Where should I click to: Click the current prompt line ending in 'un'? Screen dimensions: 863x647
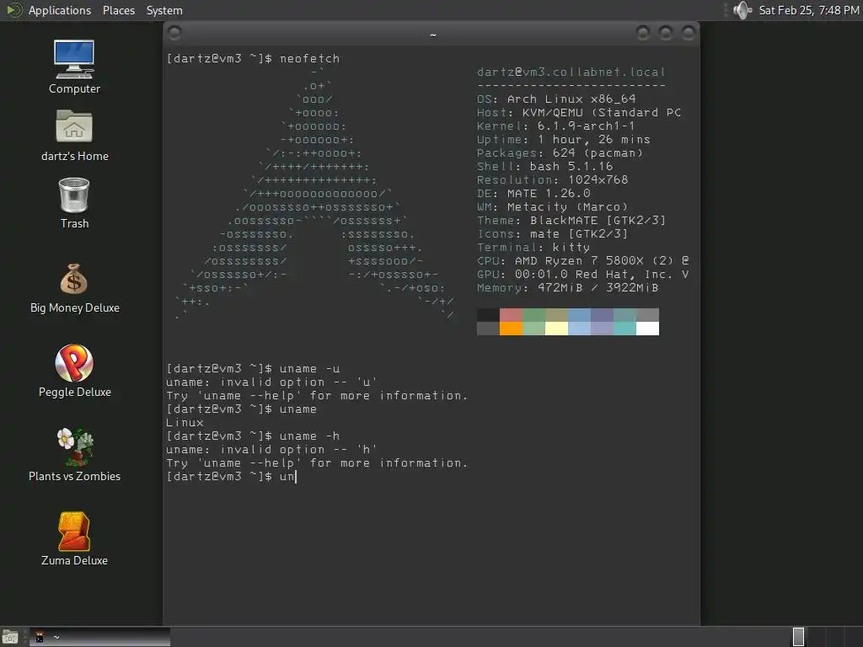[231, 477]
